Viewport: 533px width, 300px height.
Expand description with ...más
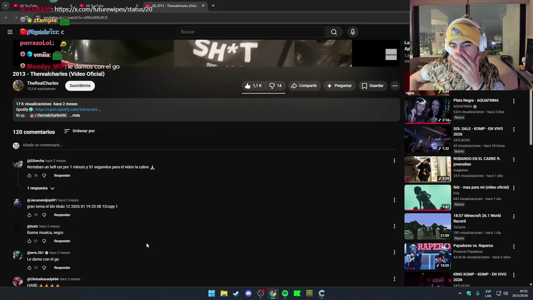pos(75,115)
